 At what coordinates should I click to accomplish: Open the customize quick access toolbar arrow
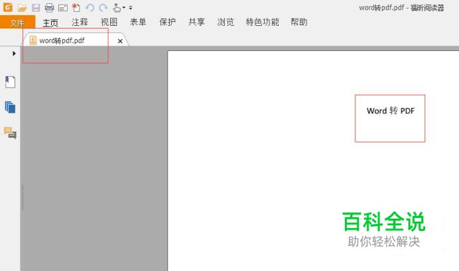[x=131, y=8]
